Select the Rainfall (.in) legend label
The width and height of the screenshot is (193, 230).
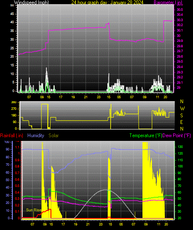coord(12,136)
